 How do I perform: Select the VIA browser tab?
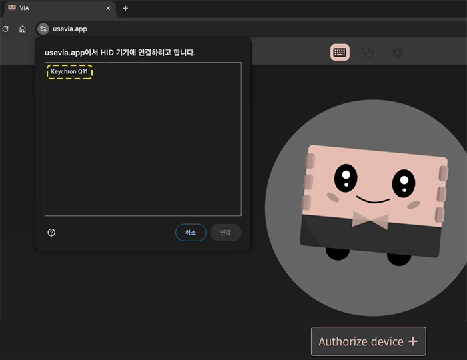pos(59,8)
